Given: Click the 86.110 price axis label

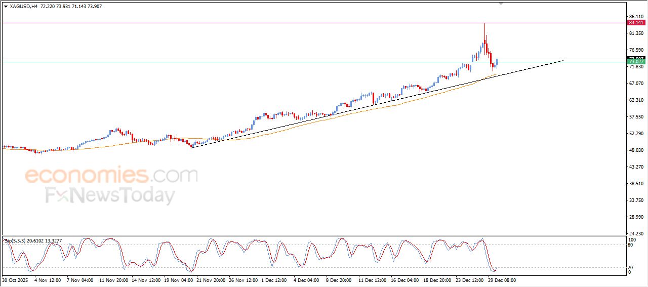Looking at the screenshot, I should [636, 17].
